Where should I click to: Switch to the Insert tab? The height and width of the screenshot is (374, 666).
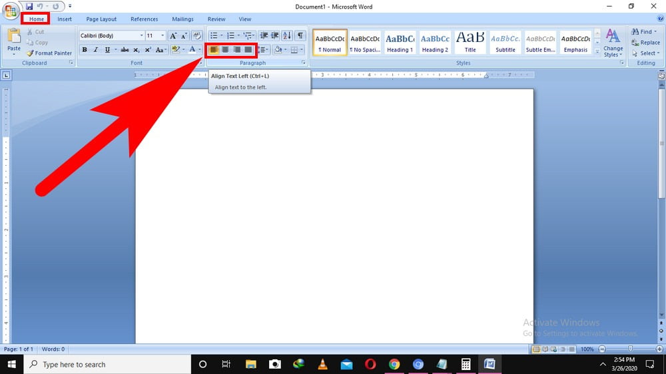point(65,19)
